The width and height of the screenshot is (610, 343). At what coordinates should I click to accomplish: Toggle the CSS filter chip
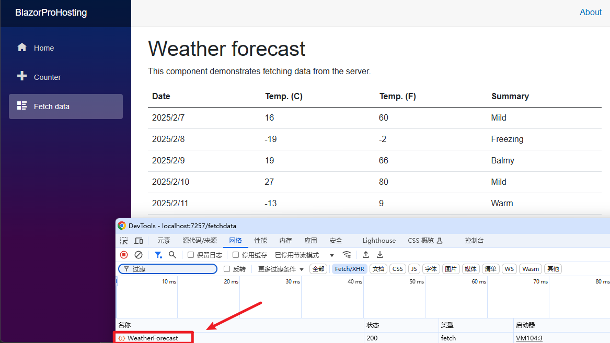(398, 269)
